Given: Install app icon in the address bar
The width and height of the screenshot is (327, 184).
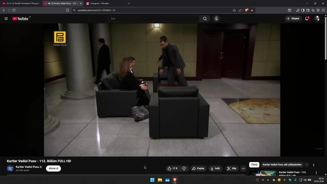Looking at the screenshot, I should [x=234, y=10].
